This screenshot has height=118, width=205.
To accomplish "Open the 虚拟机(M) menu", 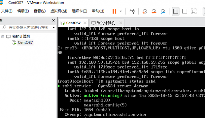I will [59, 11].
